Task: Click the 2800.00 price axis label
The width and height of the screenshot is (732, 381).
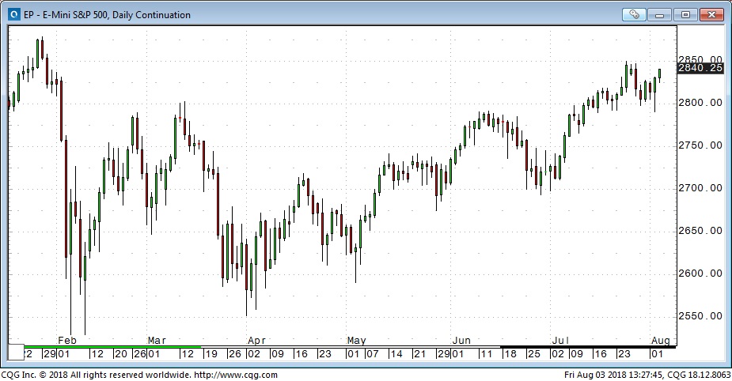Action: (700, 103)
